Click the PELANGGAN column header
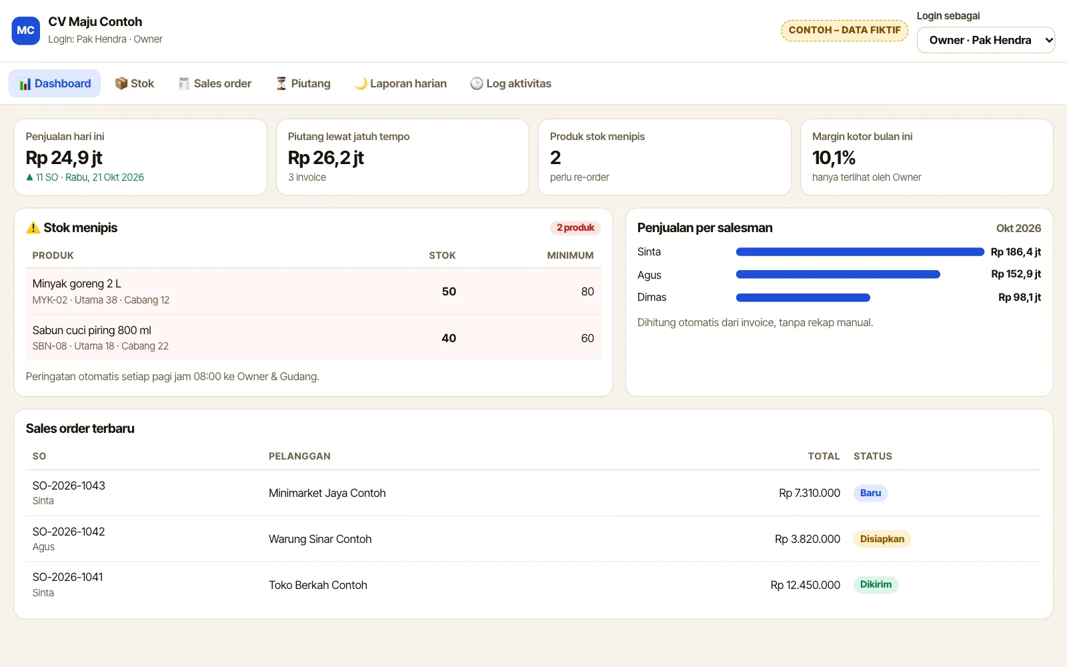 coord(299,456)
